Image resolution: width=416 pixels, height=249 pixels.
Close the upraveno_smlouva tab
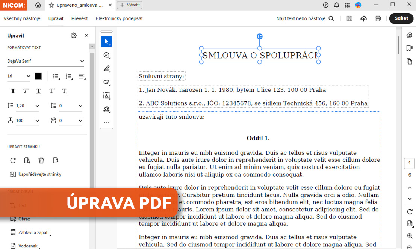(110, 5)
